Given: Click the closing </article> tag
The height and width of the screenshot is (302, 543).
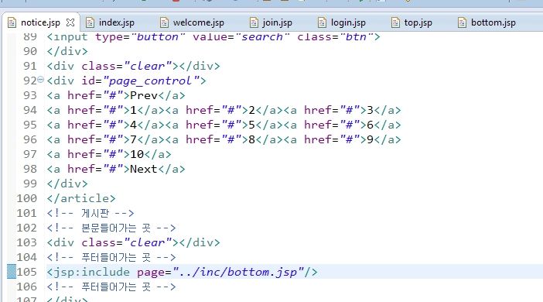Looking at the screenshot, I should (81, 198).
